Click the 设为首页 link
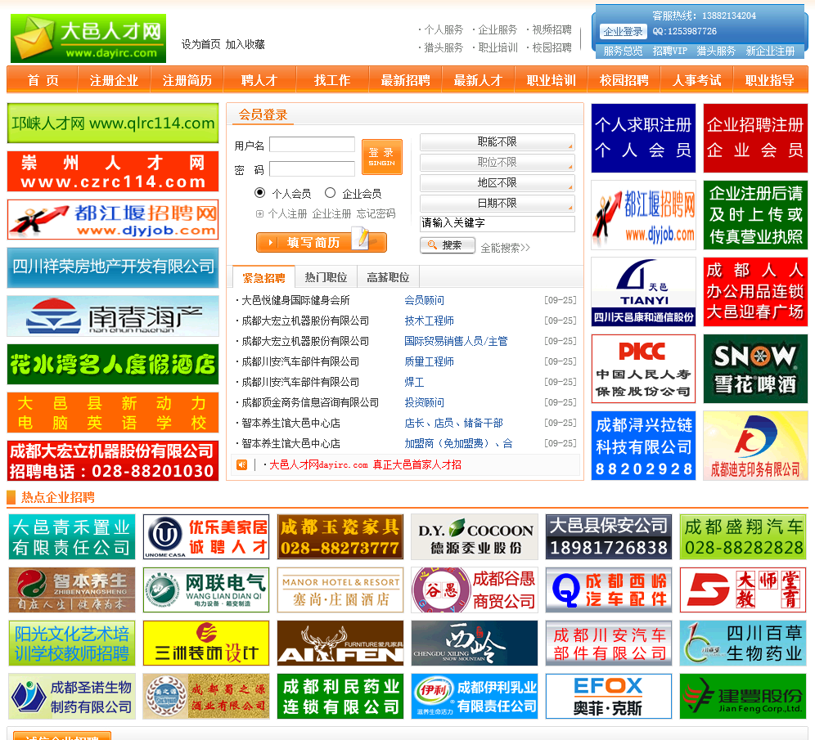 tap(200, 44)
